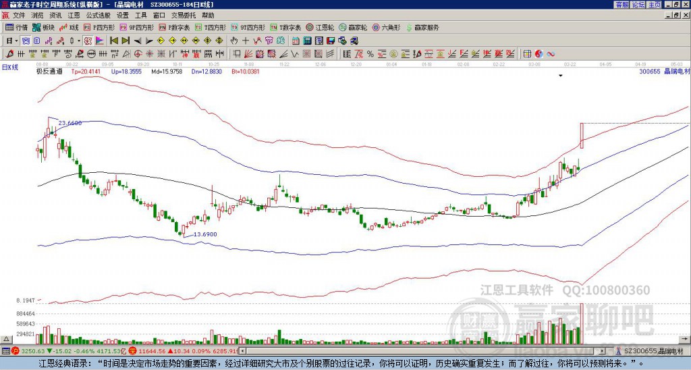691x370 pixels.
Task: Click the 日K线 label on chart
Action: coord(10,68)
